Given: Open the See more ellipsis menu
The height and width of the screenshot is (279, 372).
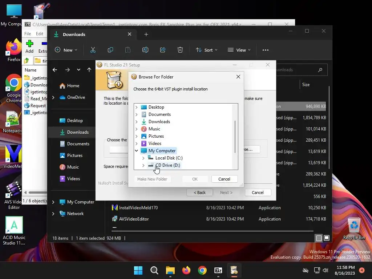Looking at the screenshot, I should (266, 50).
